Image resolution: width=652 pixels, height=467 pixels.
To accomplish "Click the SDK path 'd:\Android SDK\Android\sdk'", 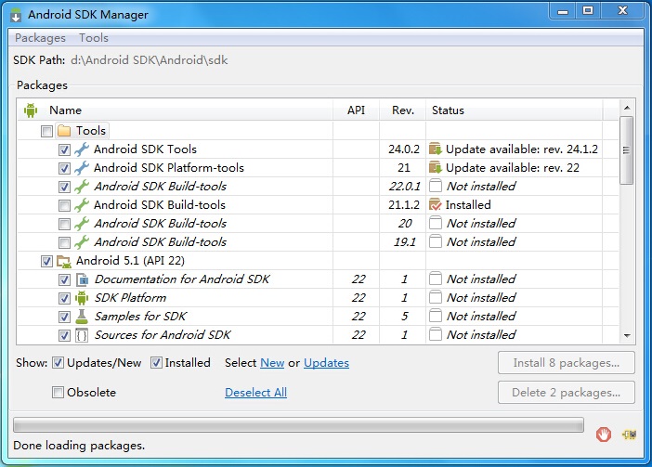I will tap(150, 60).
